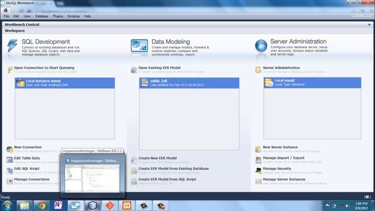Open the Database menu
375x211 pixels.
click(42, 16)
